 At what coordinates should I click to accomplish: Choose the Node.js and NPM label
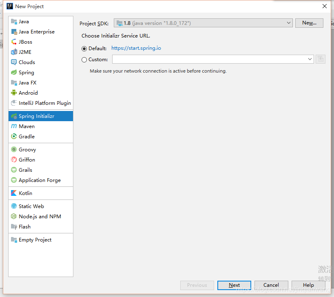[40, 217]
